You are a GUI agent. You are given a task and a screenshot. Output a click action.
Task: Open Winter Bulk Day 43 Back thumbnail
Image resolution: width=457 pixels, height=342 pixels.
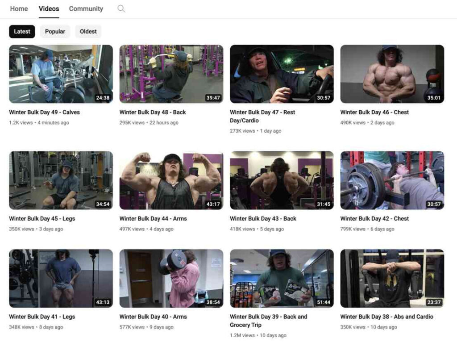282,180
